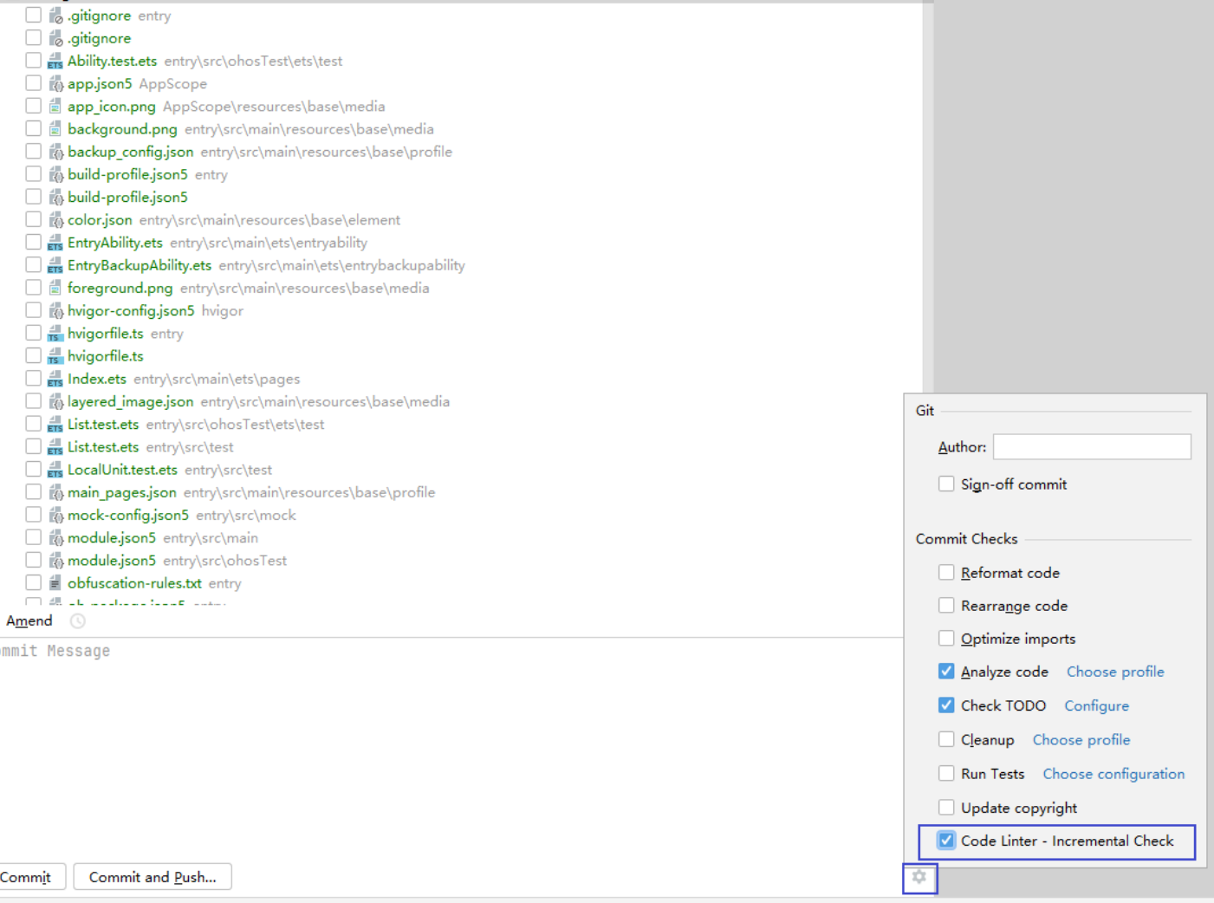
Task: Open commit options gear icon
Action: point(919,877)
